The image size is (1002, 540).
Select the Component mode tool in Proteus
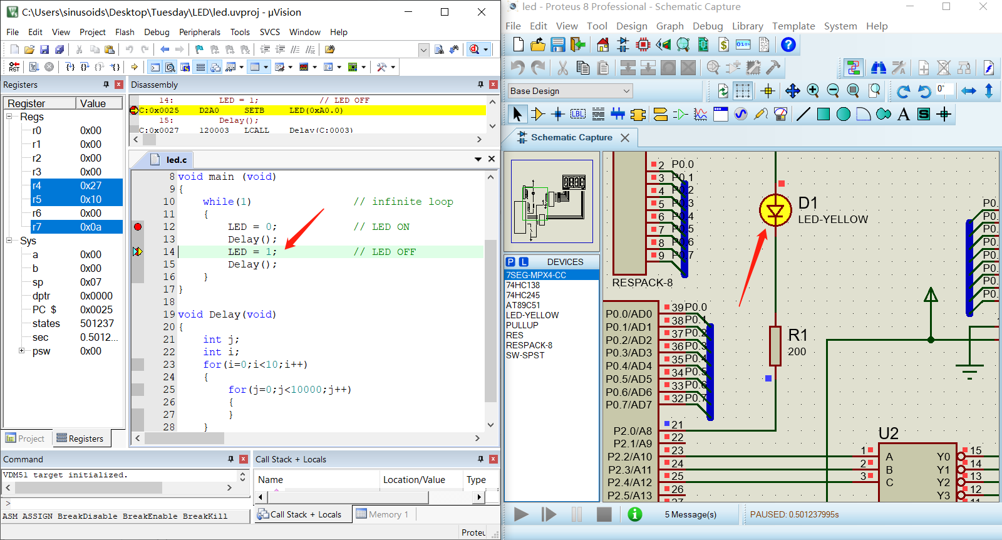pos(537,114)
